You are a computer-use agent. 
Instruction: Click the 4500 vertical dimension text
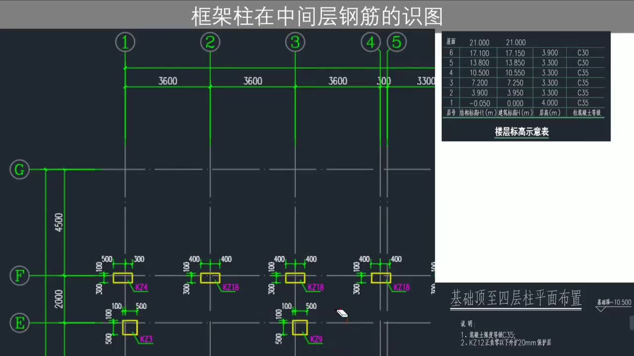pyautogui.click(x=59, y=222)
